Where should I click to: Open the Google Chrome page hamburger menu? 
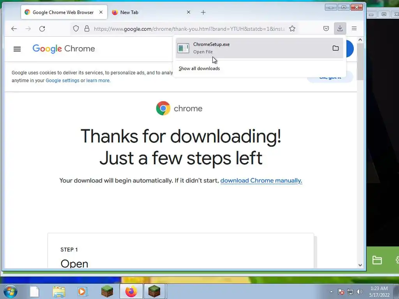17,49
